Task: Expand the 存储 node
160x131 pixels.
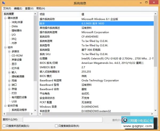Action: (9, 89)
